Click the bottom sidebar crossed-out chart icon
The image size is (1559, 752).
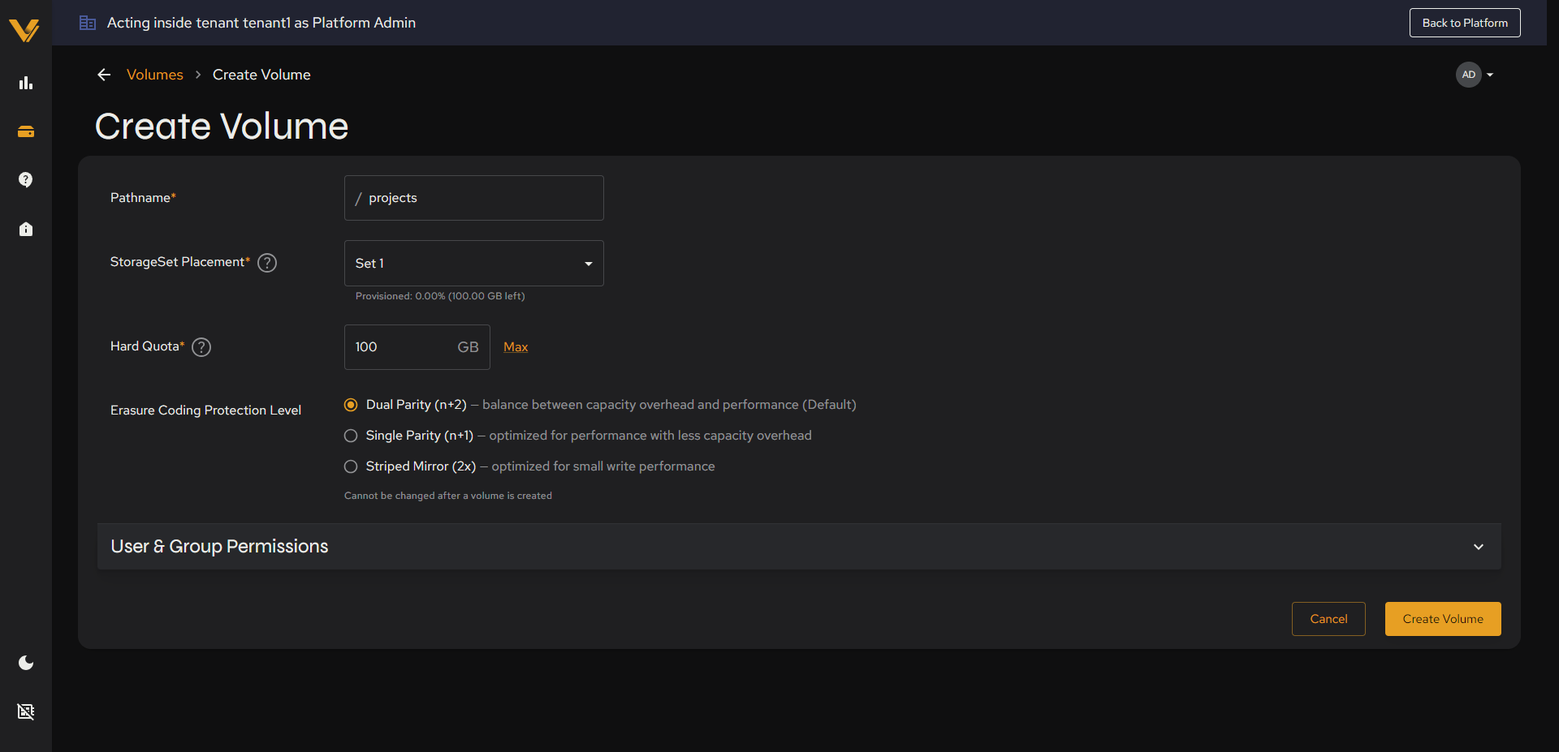(26, 711)
